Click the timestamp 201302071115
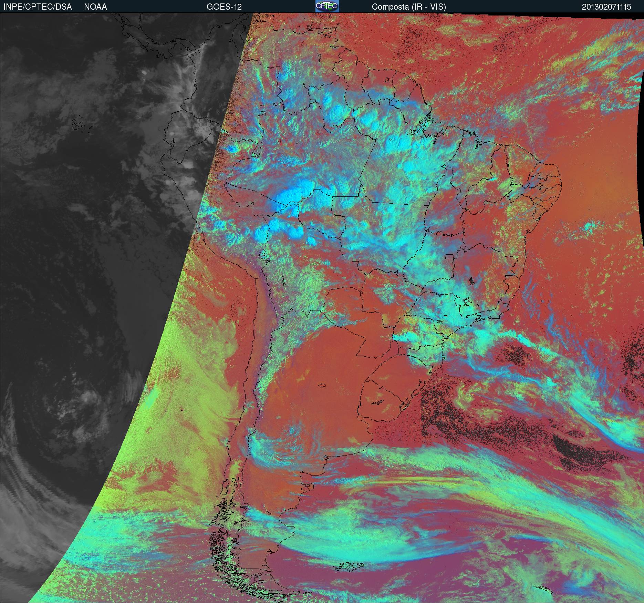The image size is (644, 603). (606, 7)
